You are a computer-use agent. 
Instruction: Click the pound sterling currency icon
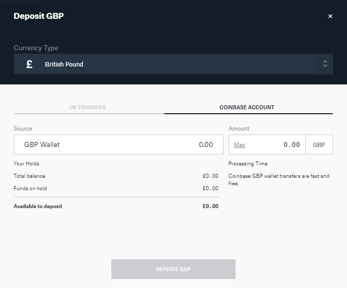coord(29,64)
